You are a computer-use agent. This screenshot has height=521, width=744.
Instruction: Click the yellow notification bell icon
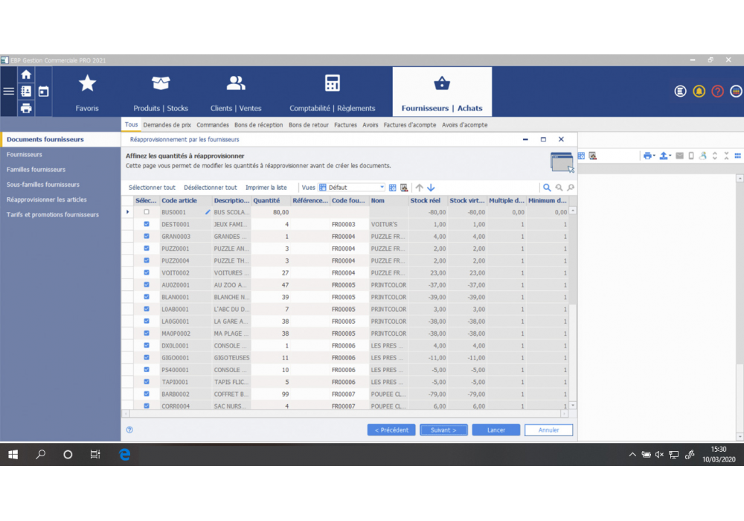coord(699,92)
